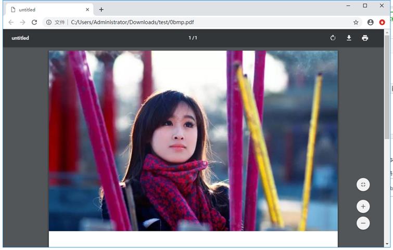Image resolution: width=393 pixels, height=250 pixels.
Task: Click the scrollbar down arrow
Action: click(387, 244)
